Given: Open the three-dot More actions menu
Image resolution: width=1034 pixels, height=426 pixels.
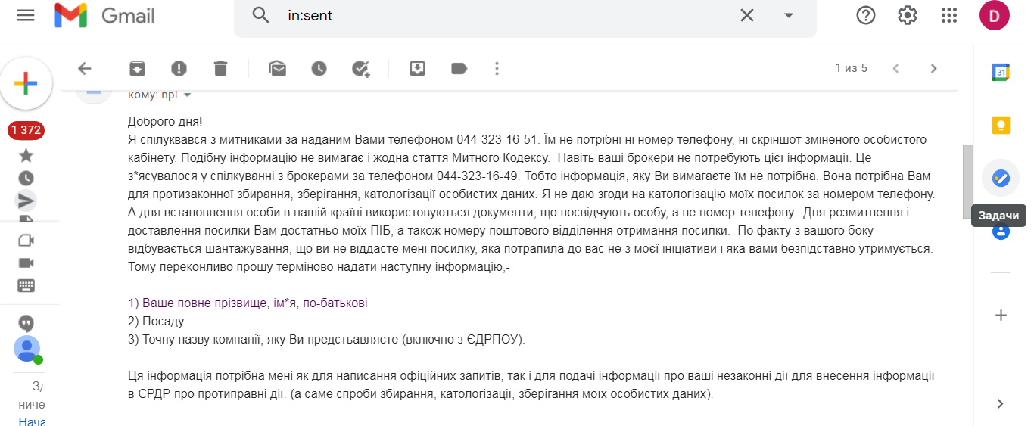Looking at the screenshot, I should coord(497,69).
